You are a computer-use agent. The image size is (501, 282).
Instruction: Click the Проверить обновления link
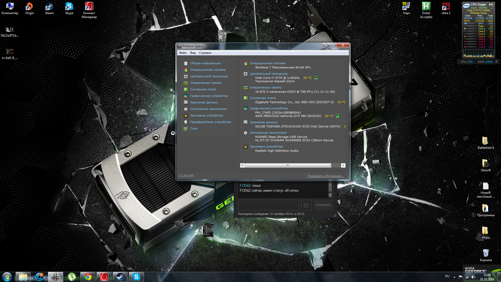point(326,176)
